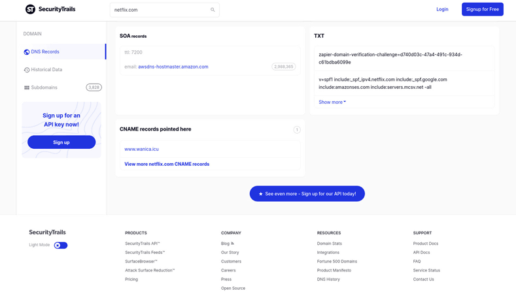This screenshot has width=516, height=295.
Task: Click the netflix.com search input field
Action: (x=165, y=10)
